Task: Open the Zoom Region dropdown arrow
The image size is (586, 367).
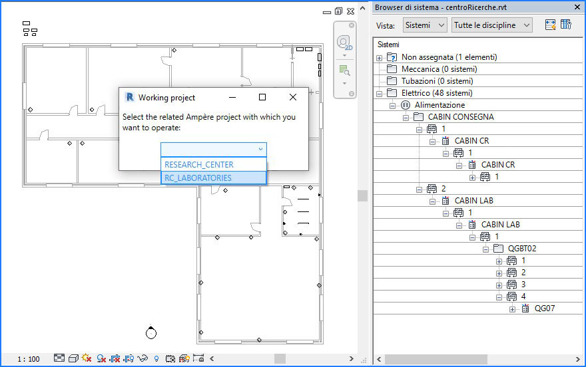Action: click(x=344, y=83)
